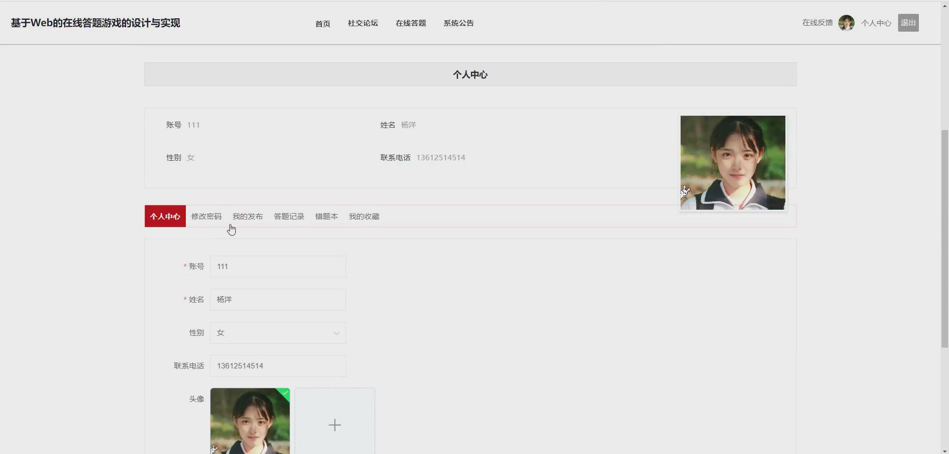Click the large profile photo on the right

pyautogui.click(x=733, y=162)
